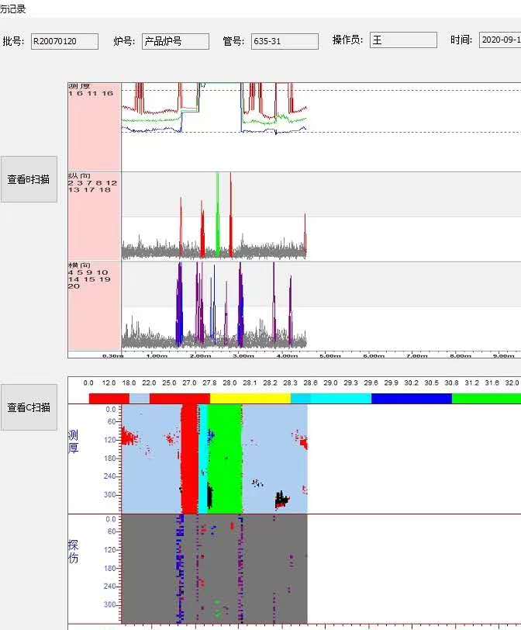
Task: Open the 查看C扫描 view
Action: (x=29, y=407)
